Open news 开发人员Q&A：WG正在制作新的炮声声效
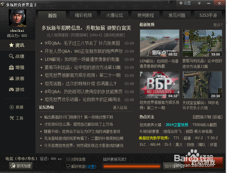This screenshot has height=173, width=227. point(84,51)
